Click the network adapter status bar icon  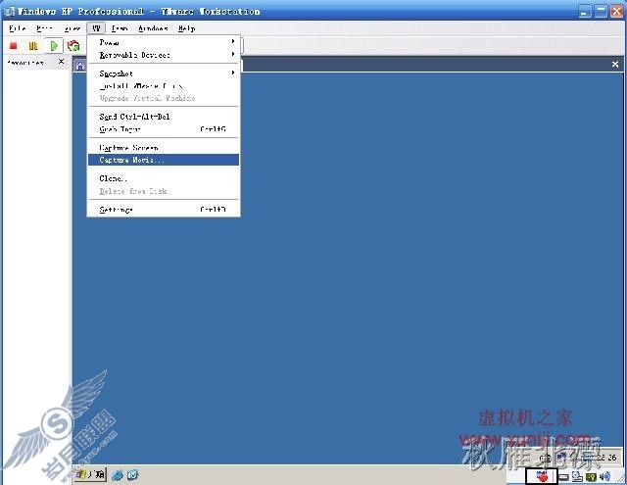pos(577,476)
